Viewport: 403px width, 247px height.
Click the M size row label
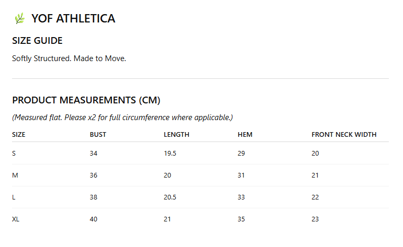coord(15,175)
